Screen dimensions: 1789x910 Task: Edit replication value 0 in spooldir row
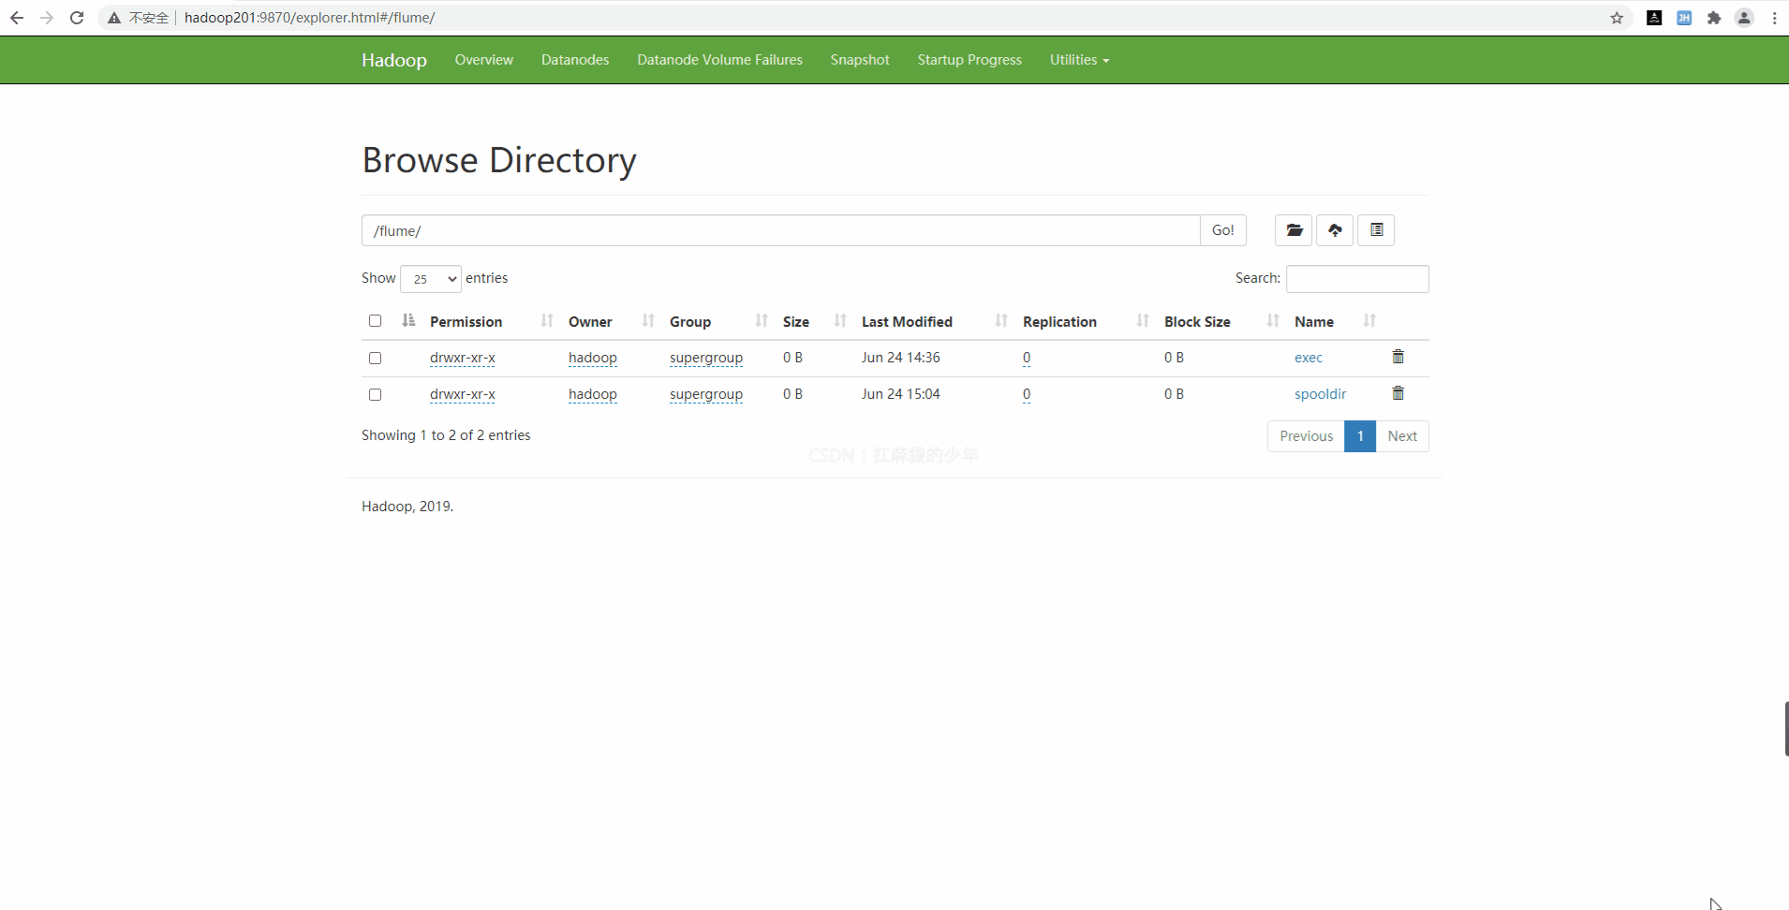[x=1027, y=394]
